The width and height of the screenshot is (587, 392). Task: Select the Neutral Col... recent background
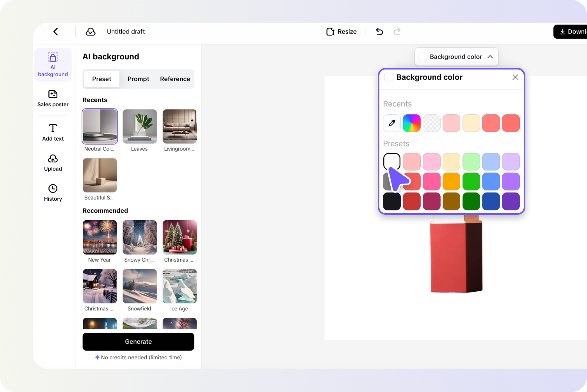point(100,127)
